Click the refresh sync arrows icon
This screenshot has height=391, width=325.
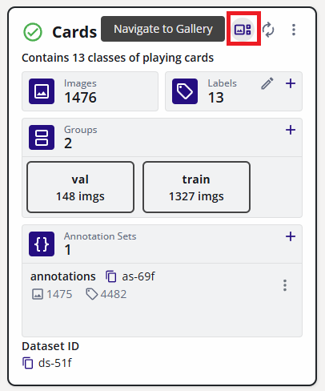coord(268,30)
